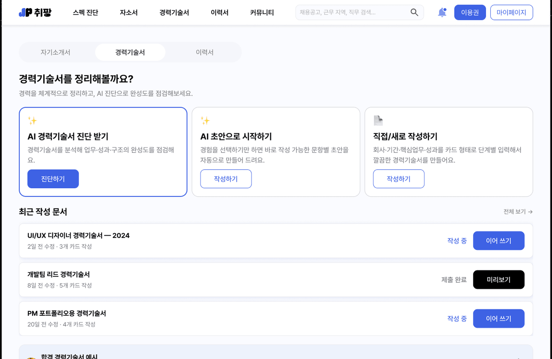Click the title "UI/UX 디자이너 경력기술서 — 2024"
The width and height of the screenshot is (552, 359).
pos(79,236)
